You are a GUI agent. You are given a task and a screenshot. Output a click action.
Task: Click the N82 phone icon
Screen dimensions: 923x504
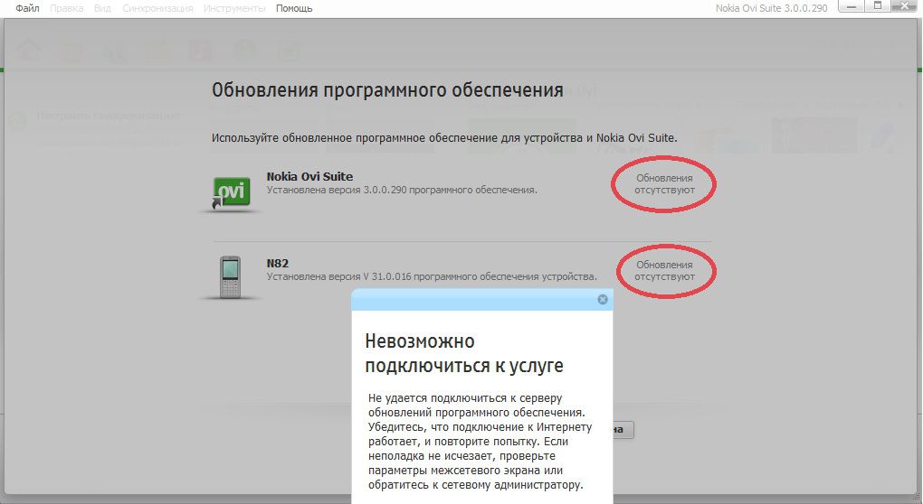tap(230, 277)
